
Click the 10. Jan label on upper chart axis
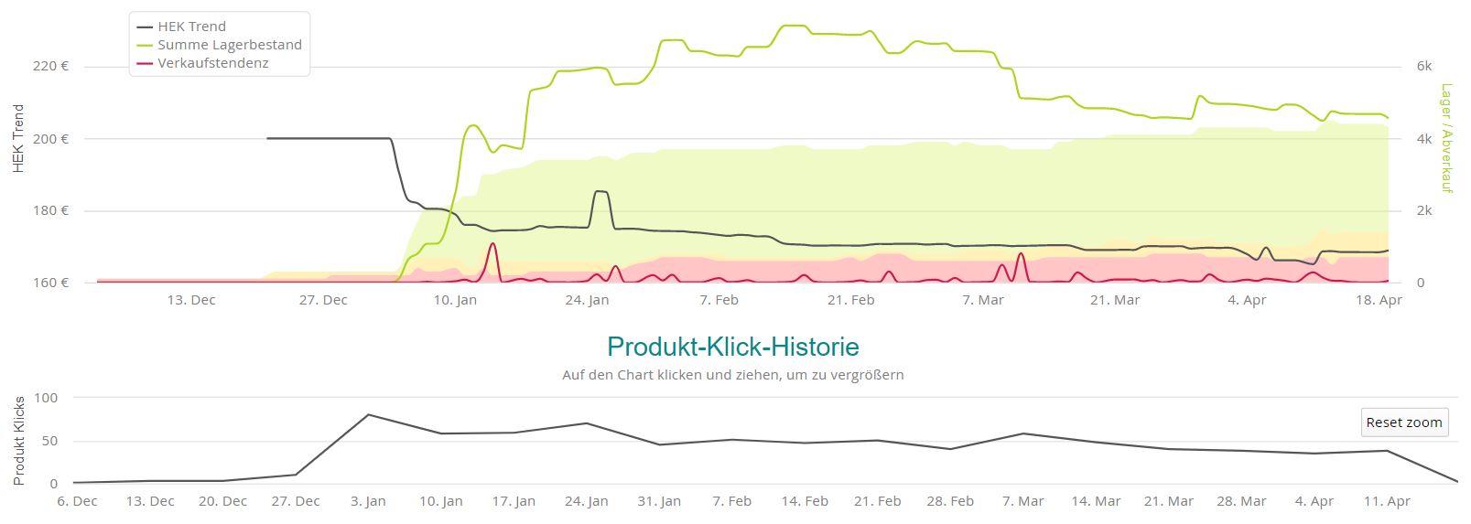(455, 300)
